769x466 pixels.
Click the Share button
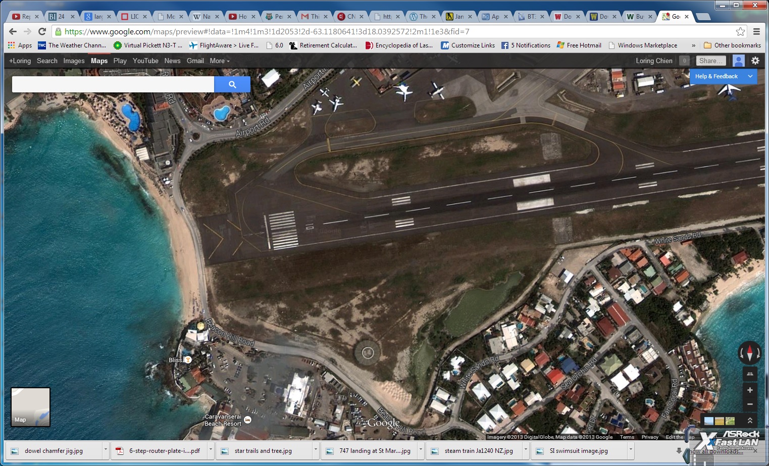[711, 61]
